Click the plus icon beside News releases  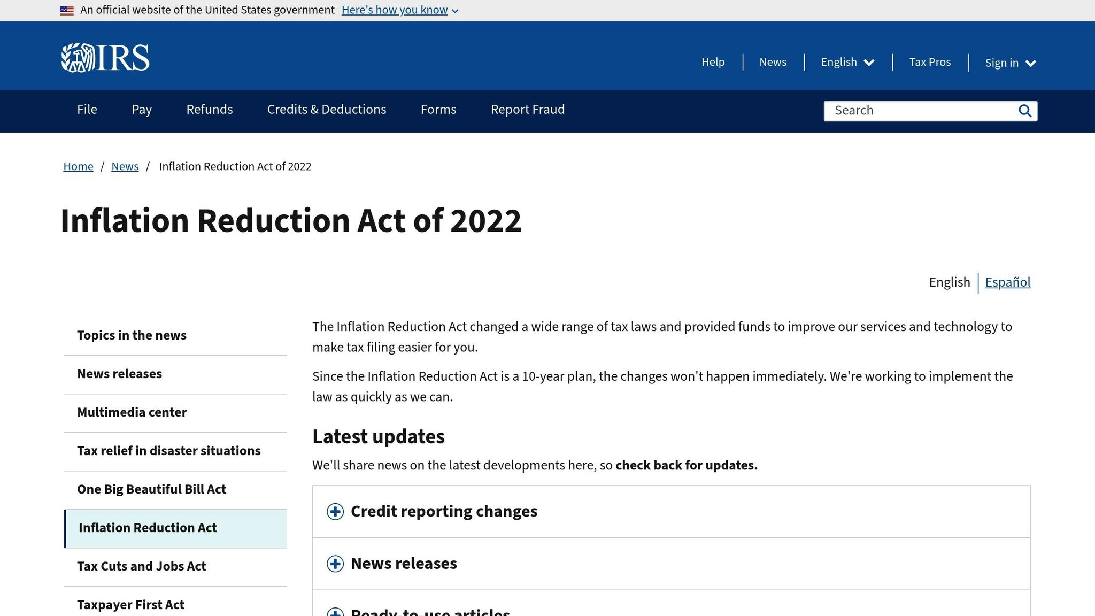point(335,564)
